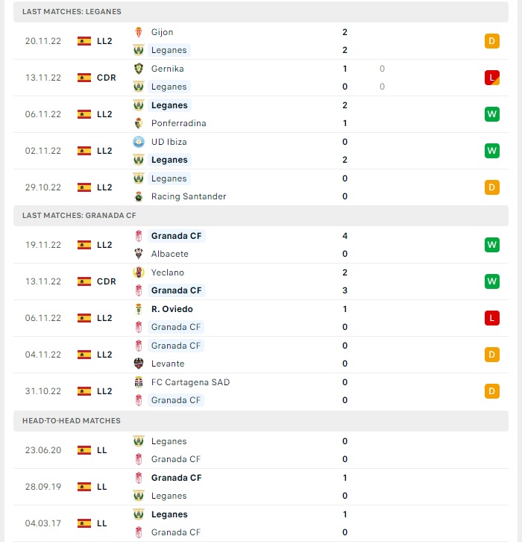Click the Spain flag on the 04.03.17 match
This screenshot has width=522, height=542.
tap(84, 523)
